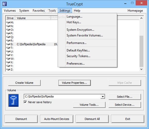Viewport: 149px width, 129px height.
Task: Dismount the selected volume
Action: click(21, 119)
